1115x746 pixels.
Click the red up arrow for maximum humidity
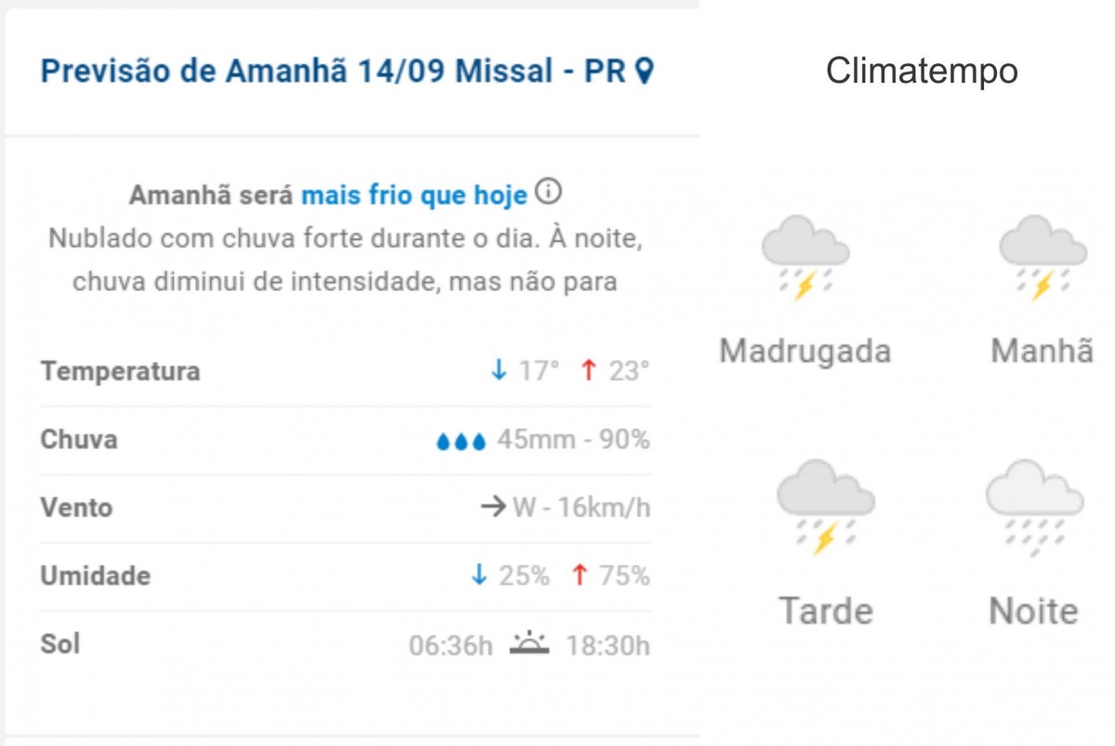(580, 575)
